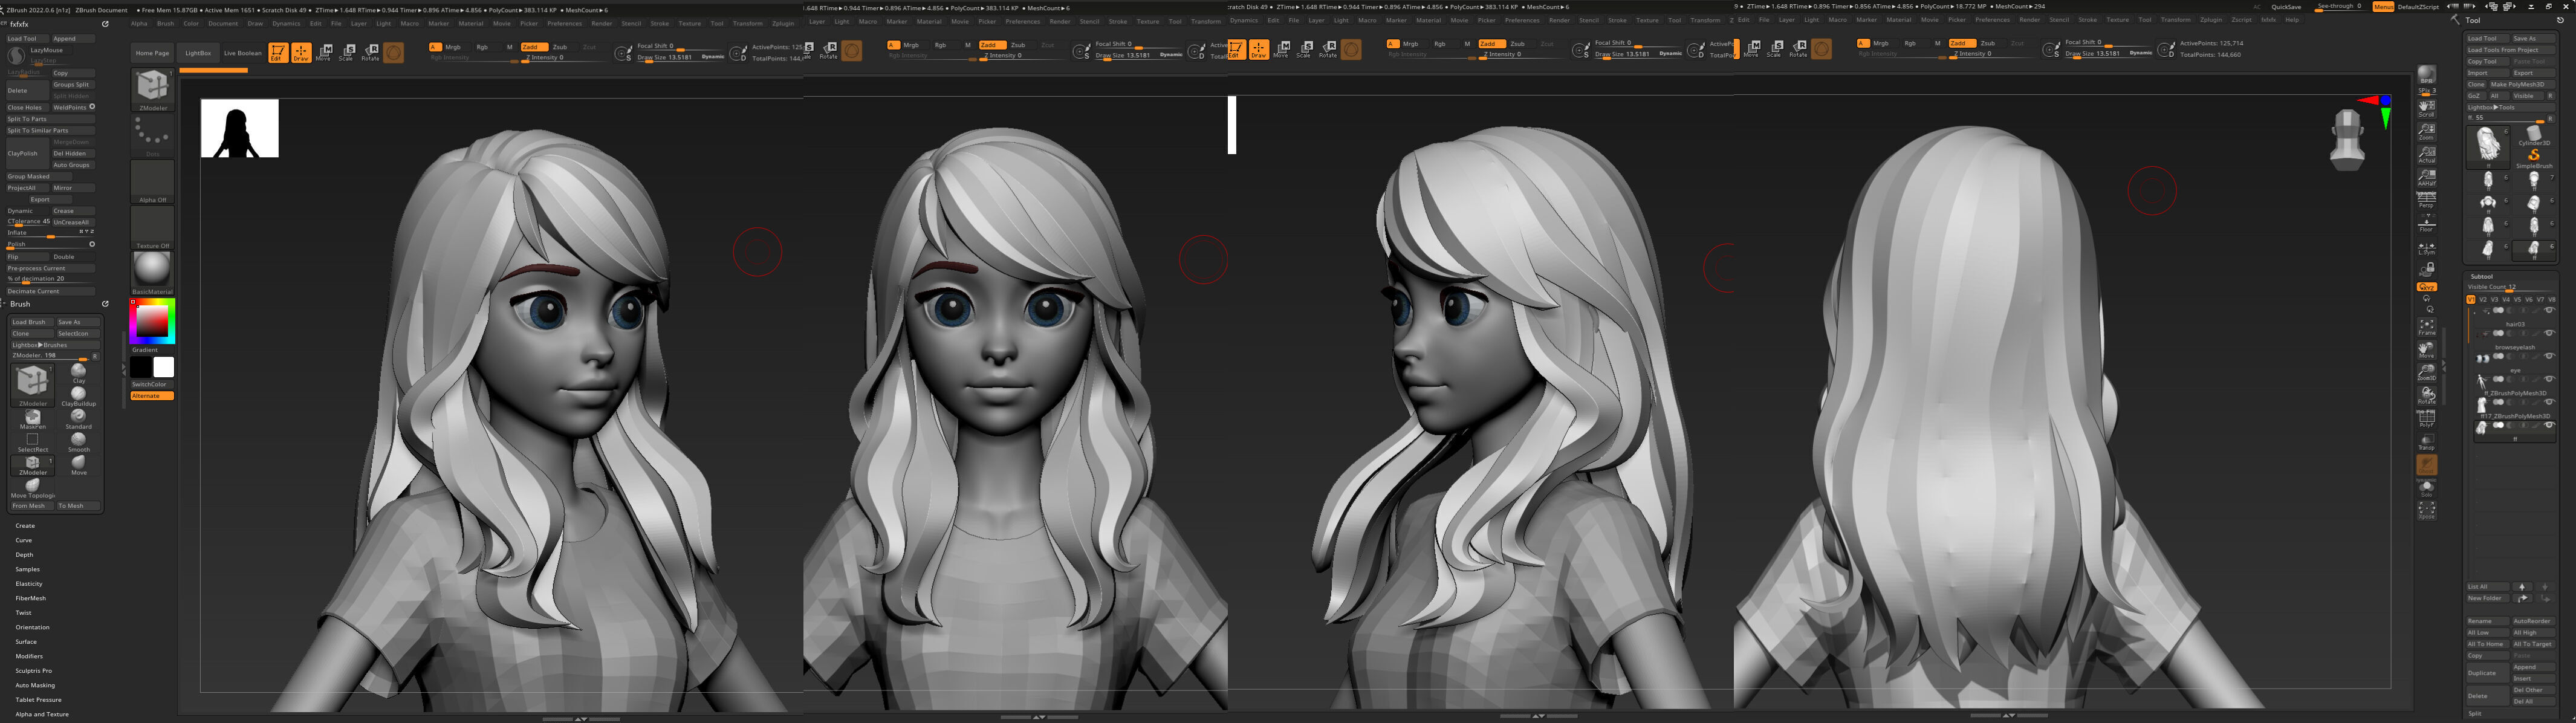
Task: Open the Alpha menu
Action: point(139,23)
